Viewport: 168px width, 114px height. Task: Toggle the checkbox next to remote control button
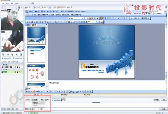click(40, 100)
